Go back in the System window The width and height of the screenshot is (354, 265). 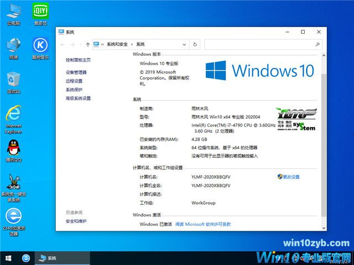click(x=63, y=45)
